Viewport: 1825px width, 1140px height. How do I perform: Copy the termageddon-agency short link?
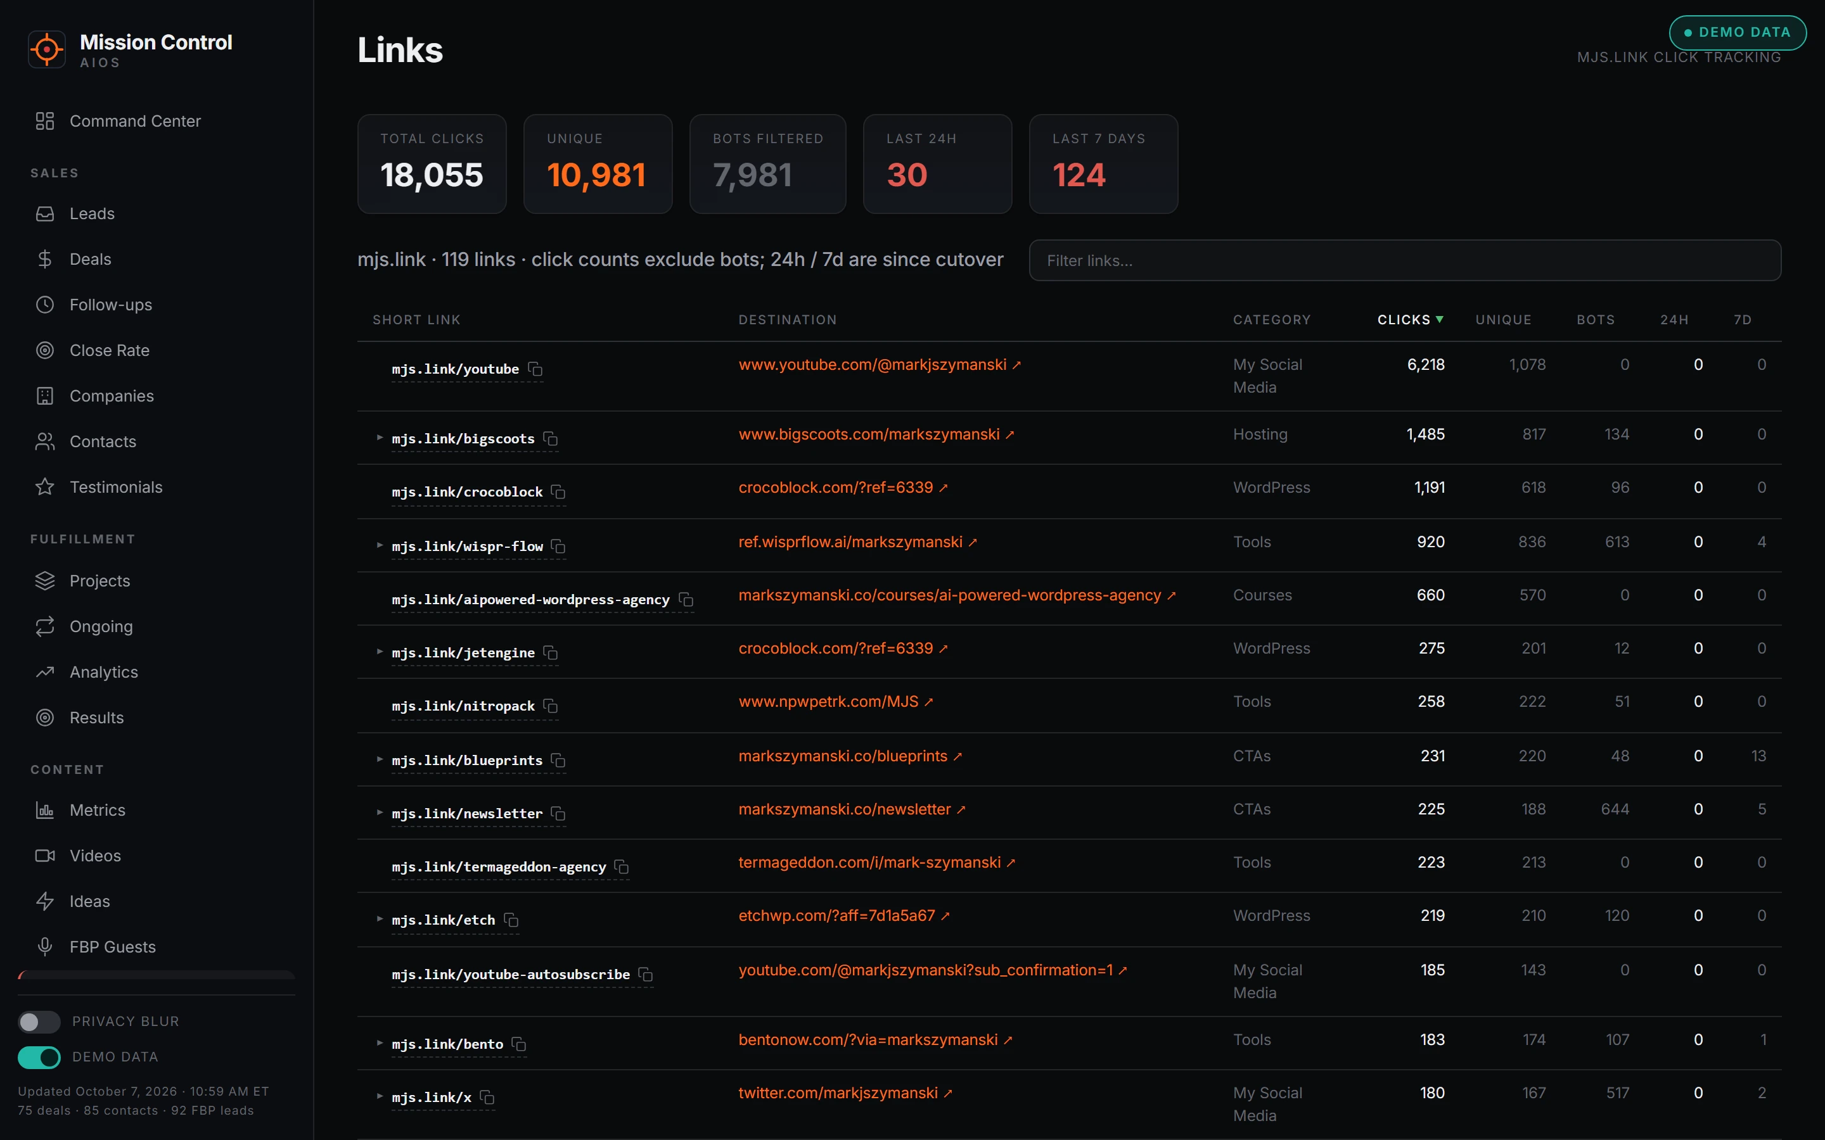(x=622, y=867)
